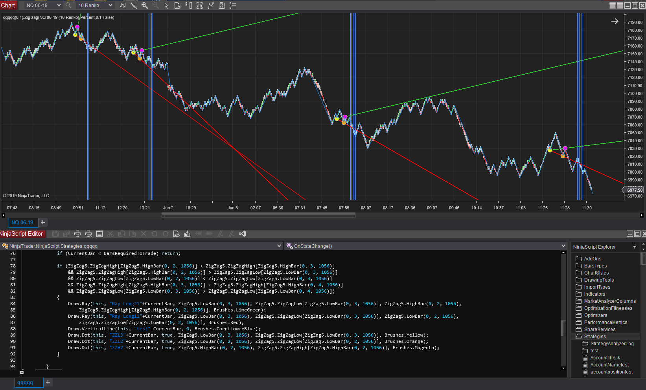646x390 pixels.
Task: Toggle the NinjaScript Explorer pin
Action: click(x=635, y=247)
